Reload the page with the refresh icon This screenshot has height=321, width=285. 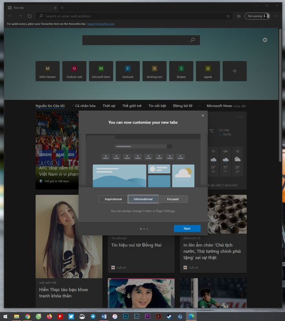click(x=30, y=16)
